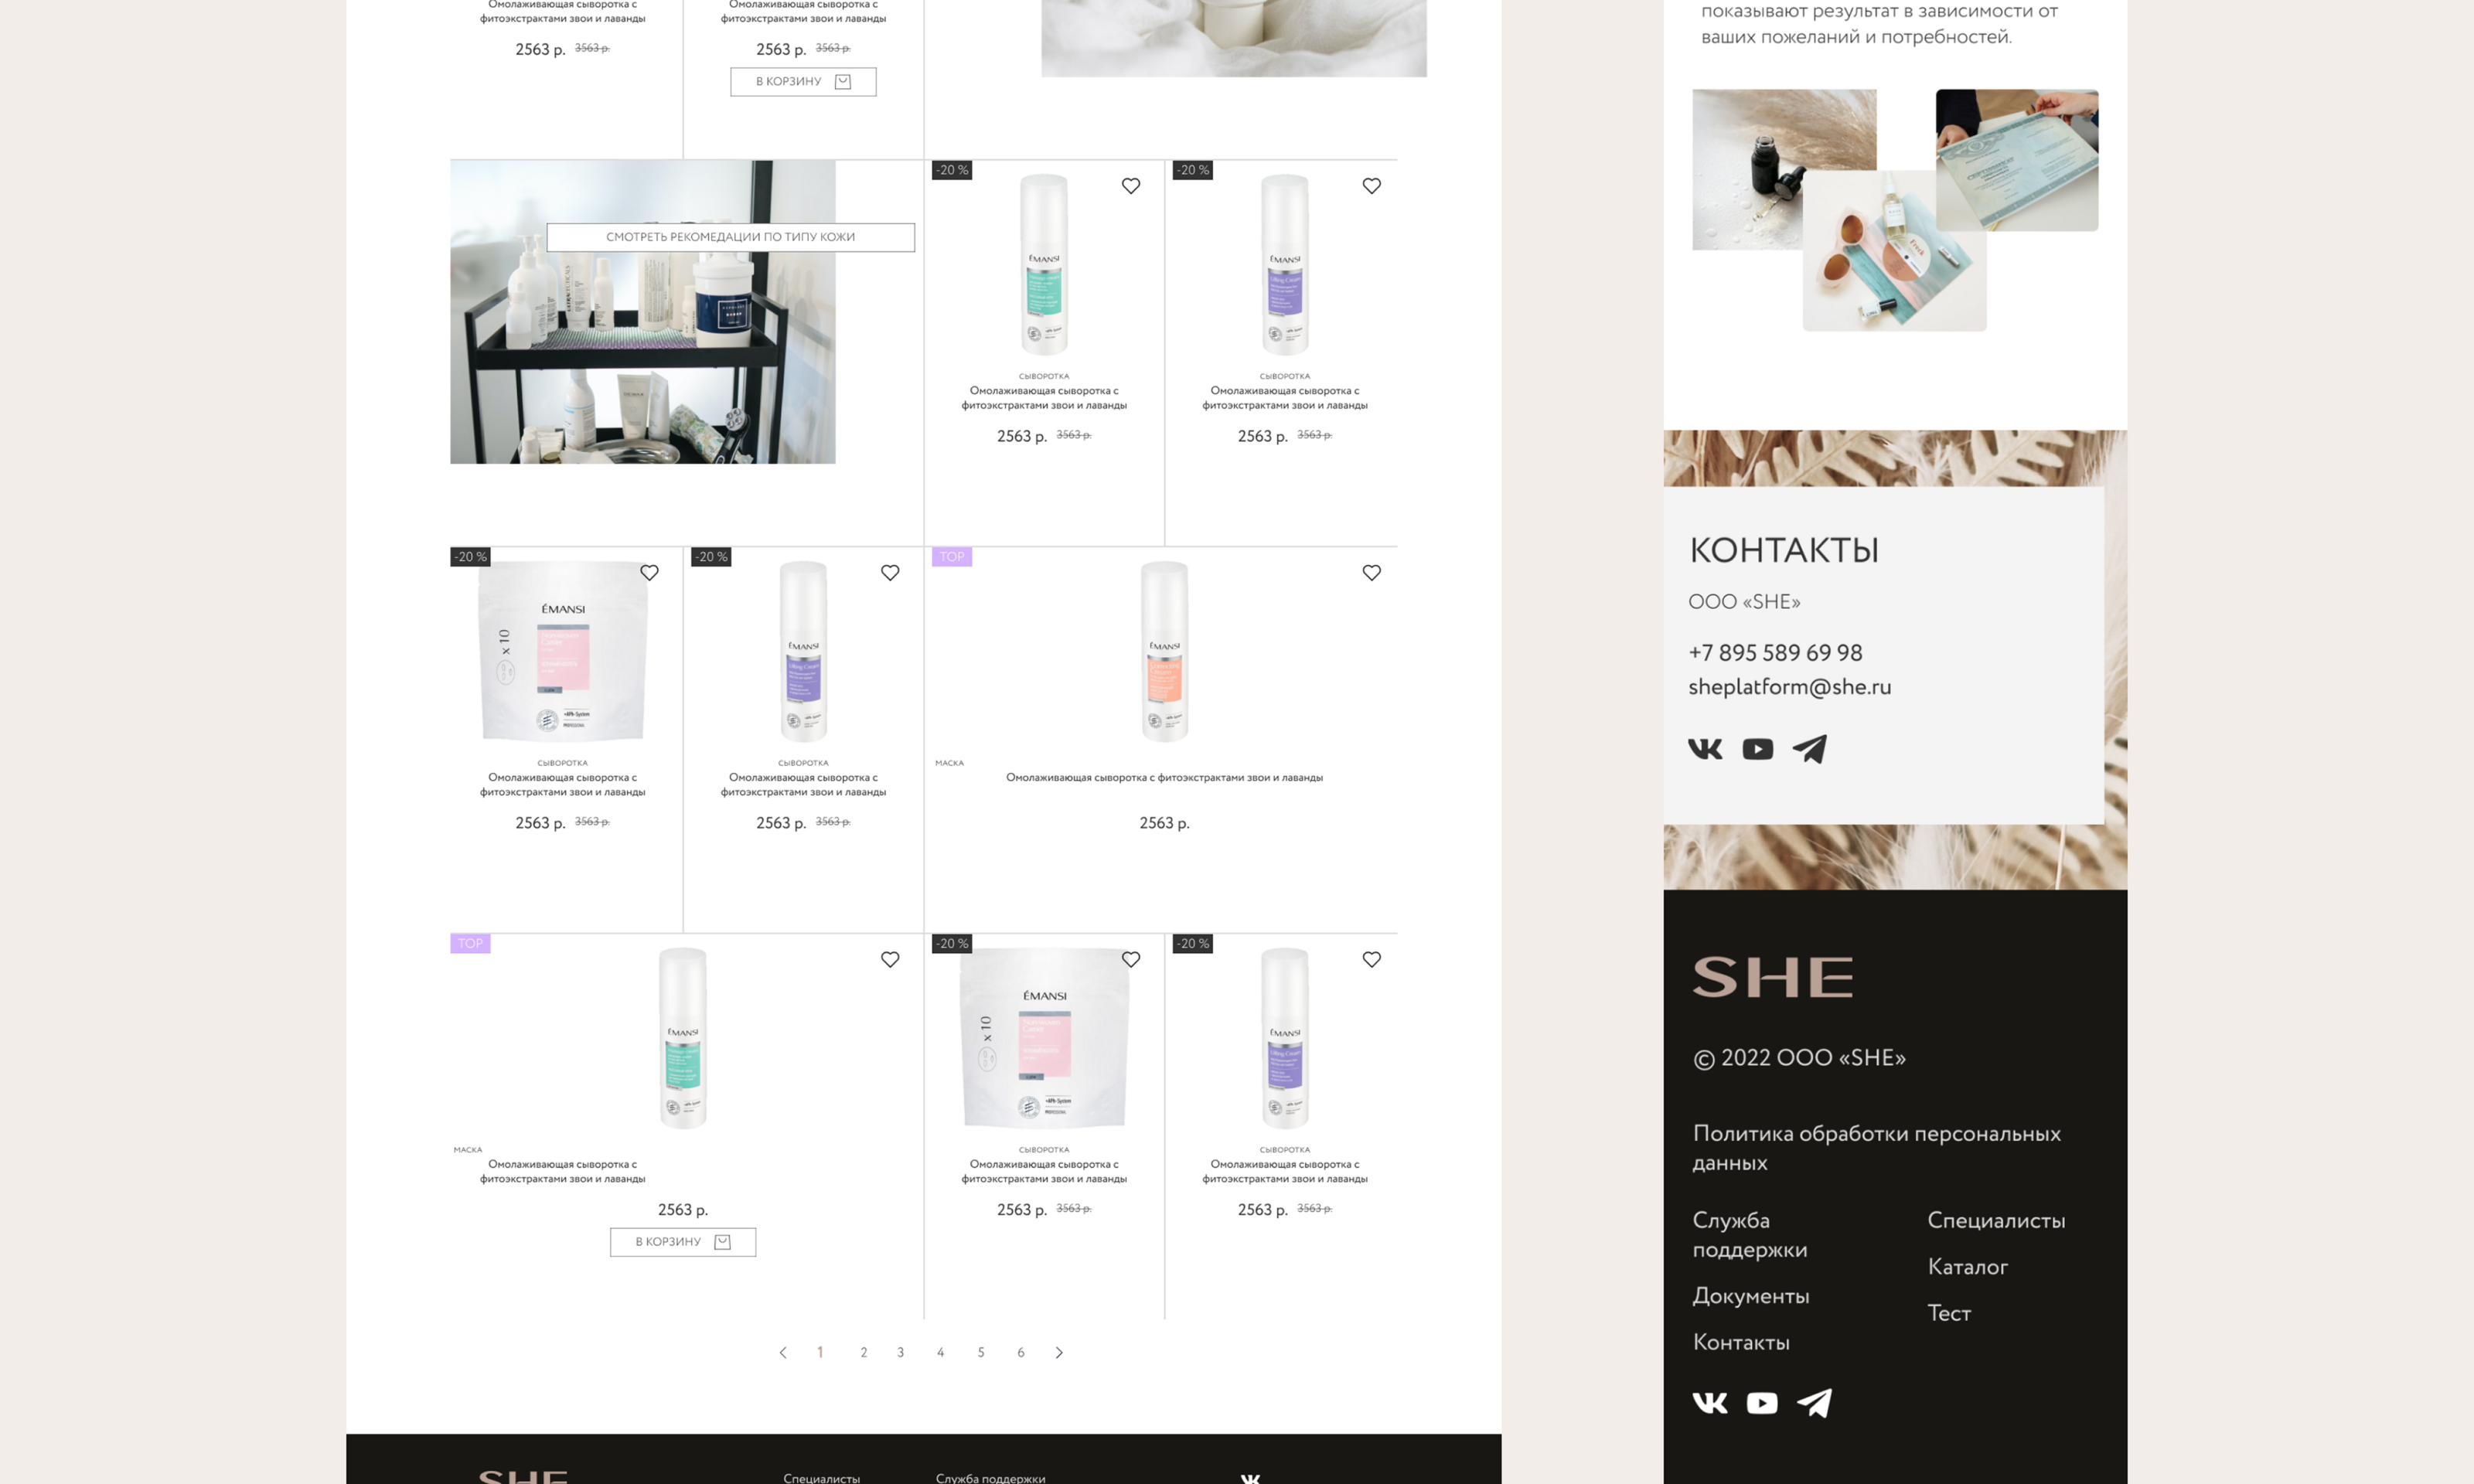Select page 3 in the pagination
The image size is (2474, 1484).
tap(900, 1353)
